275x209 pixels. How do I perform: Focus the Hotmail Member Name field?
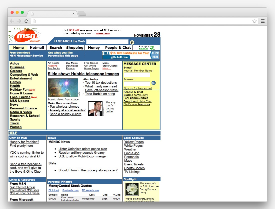(137, 75)
